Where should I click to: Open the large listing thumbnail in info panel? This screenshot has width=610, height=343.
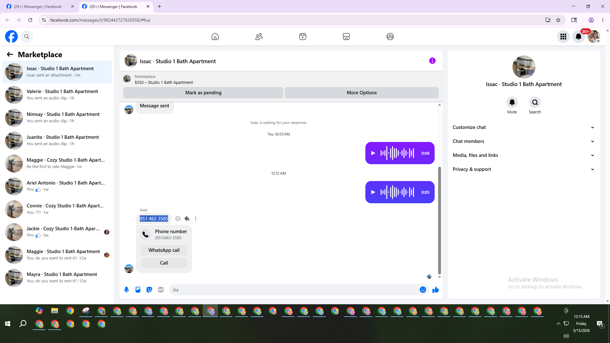(524, 67)
